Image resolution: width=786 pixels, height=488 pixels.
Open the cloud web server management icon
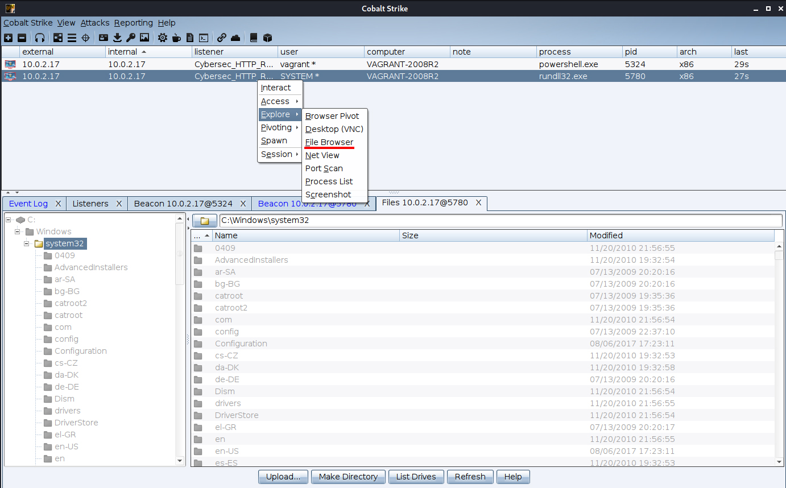(235, 38)
